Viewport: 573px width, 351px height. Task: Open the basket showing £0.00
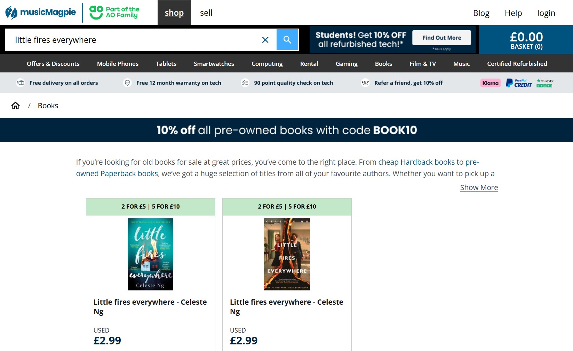[x=526, y=39]
